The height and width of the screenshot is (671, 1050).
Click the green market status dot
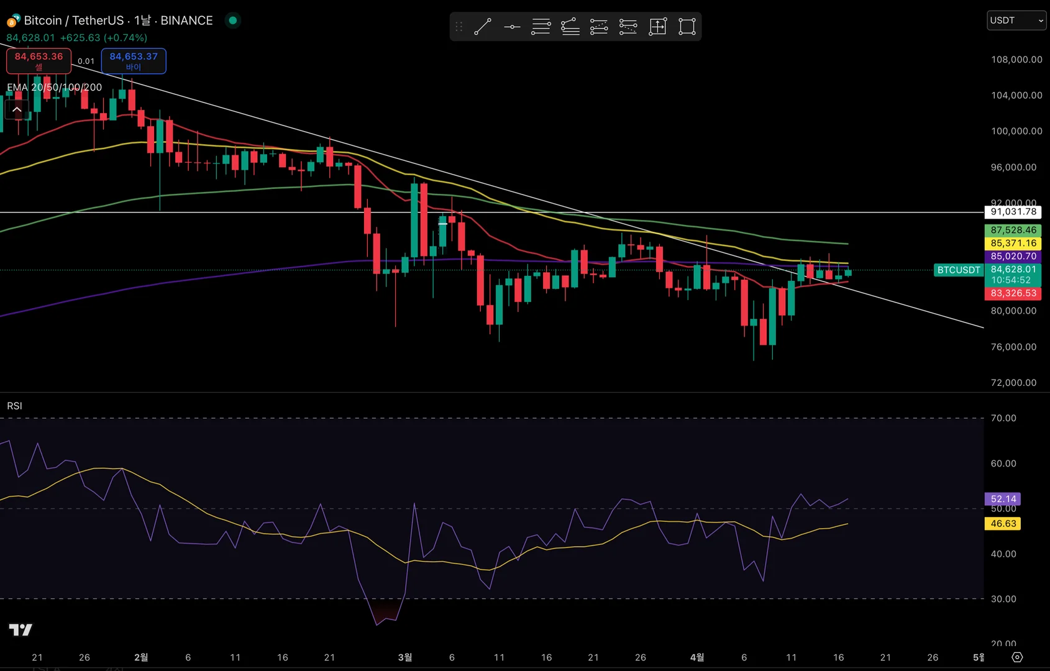233,21
